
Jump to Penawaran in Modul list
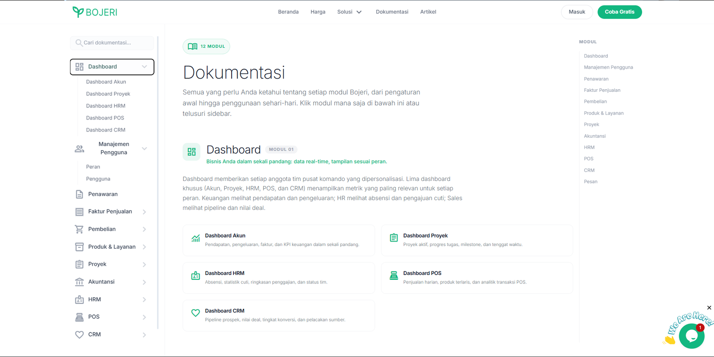pyautogui.click(x=596, y=79)
